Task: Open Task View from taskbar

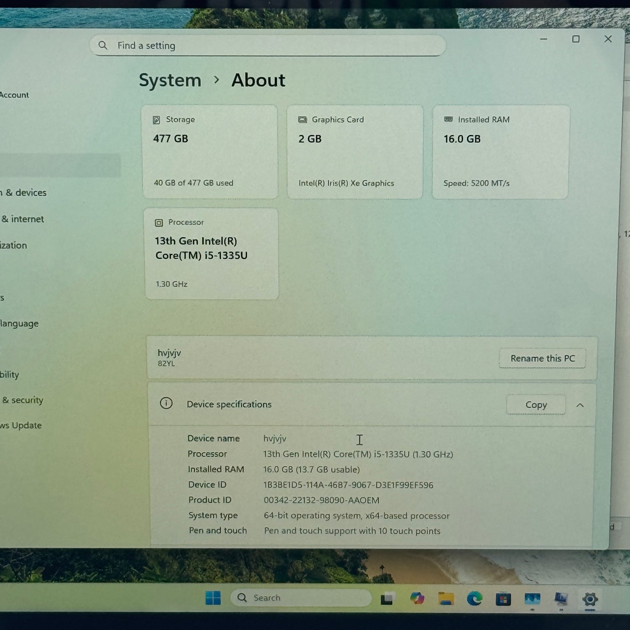Action: coord(387,598)
